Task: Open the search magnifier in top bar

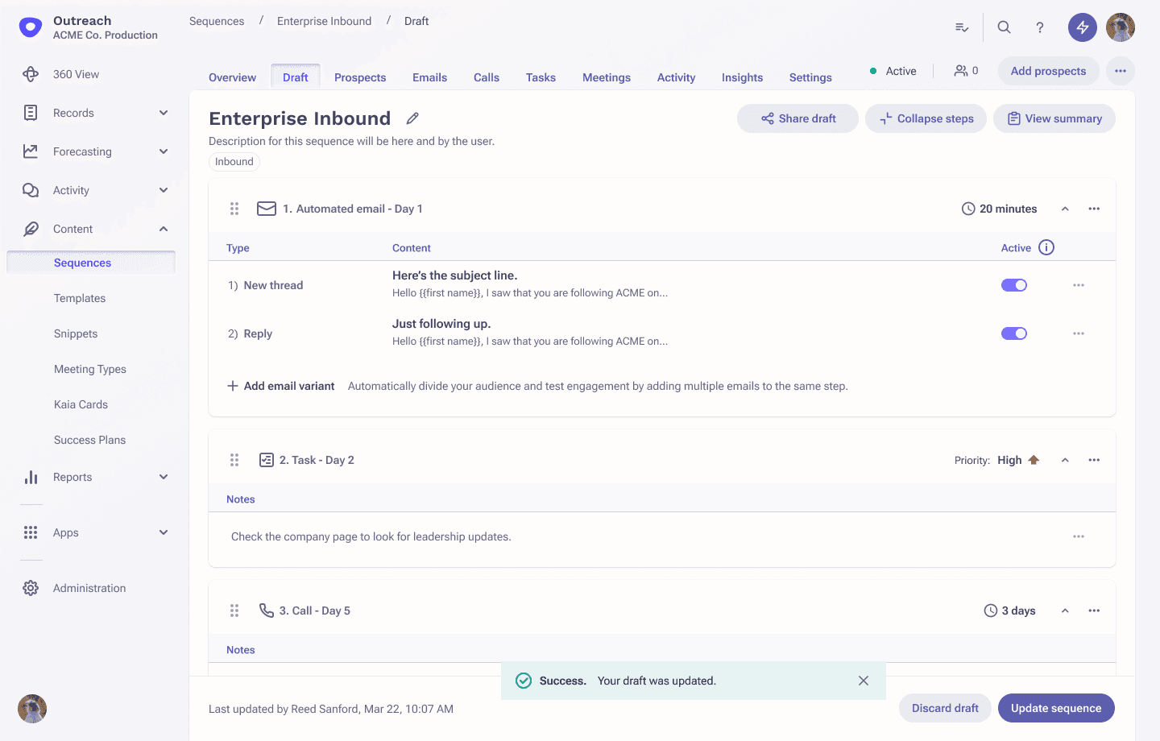Action: click(1004, 27)
